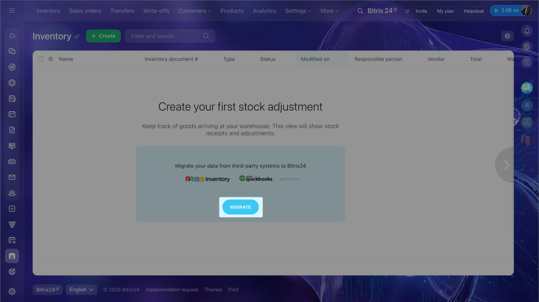Viewport: 539px width, 302px height.
Task: Click the Type column header
Action: point(229,59)
